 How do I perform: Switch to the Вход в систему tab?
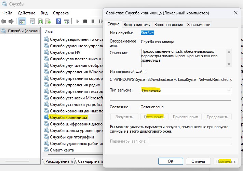click(x=137, y=25)
